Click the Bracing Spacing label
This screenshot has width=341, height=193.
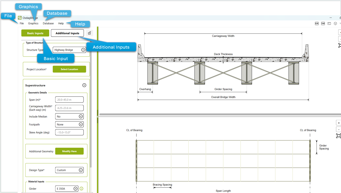(x=162, y=185)
